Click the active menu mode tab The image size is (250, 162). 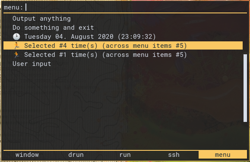pos(223,155)
